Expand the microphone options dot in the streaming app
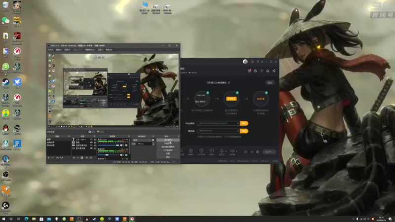 click(x=226, y=151)
